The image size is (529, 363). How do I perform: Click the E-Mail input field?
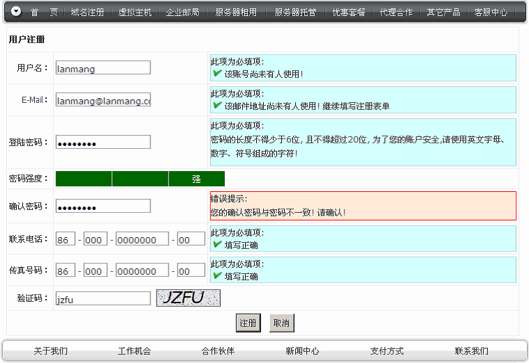103,99
